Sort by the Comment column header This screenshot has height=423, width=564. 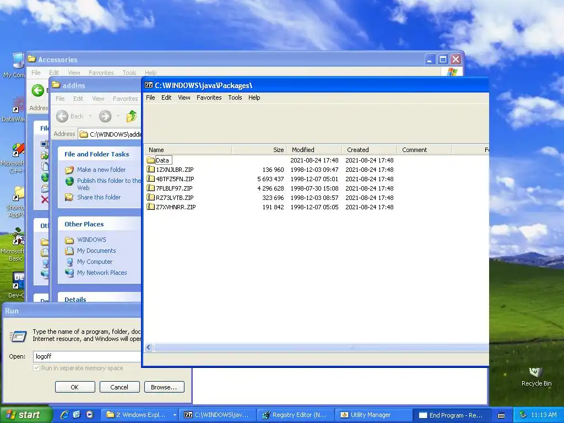425,150
